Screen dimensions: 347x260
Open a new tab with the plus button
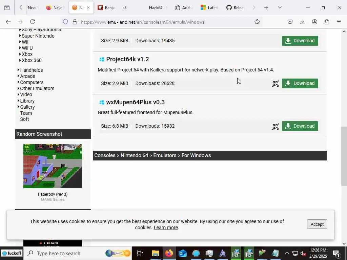click(x=266, y=8)
